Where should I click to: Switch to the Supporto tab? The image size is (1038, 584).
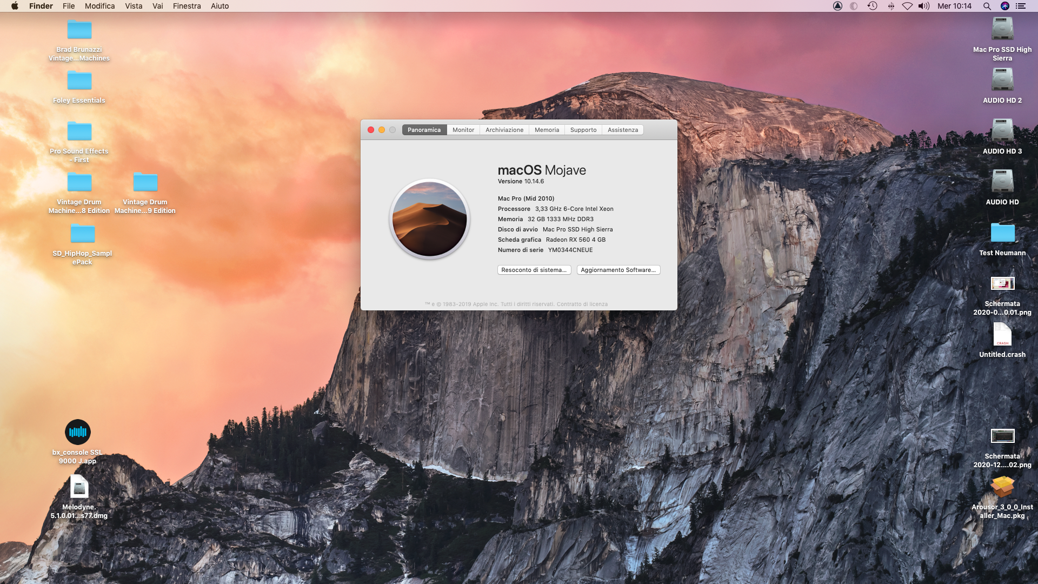(583, 130)
